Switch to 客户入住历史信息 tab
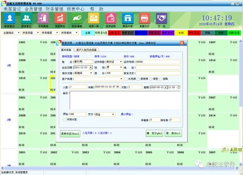The width and height of the screenshot is (243, 175). (86, 50)
